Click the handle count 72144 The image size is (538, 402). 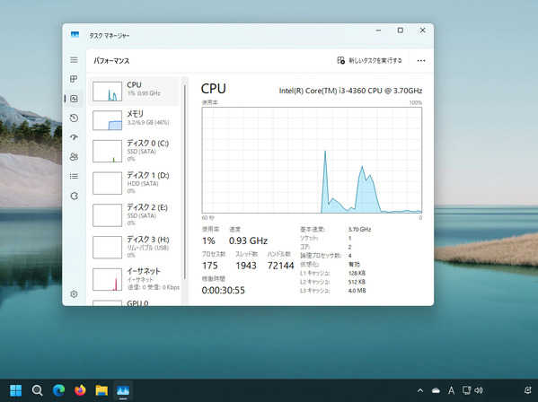pyautogui.click(x=280, y=266)
